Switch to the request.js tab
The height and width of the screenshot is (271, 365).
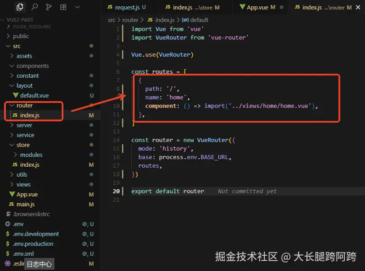126,7
